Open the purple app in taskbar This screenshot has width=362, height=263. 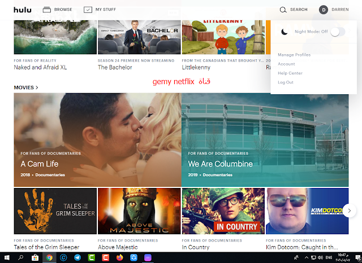(x=148, y=257)
